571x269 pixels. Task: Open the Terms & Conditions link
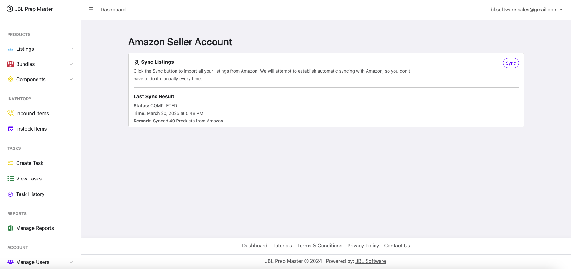pos(320,246)
